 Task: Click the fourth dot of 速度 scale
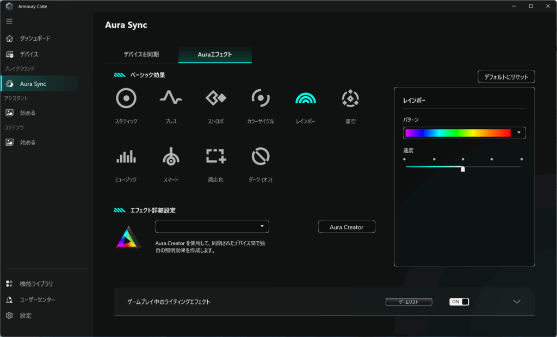[x=492, y=159]
